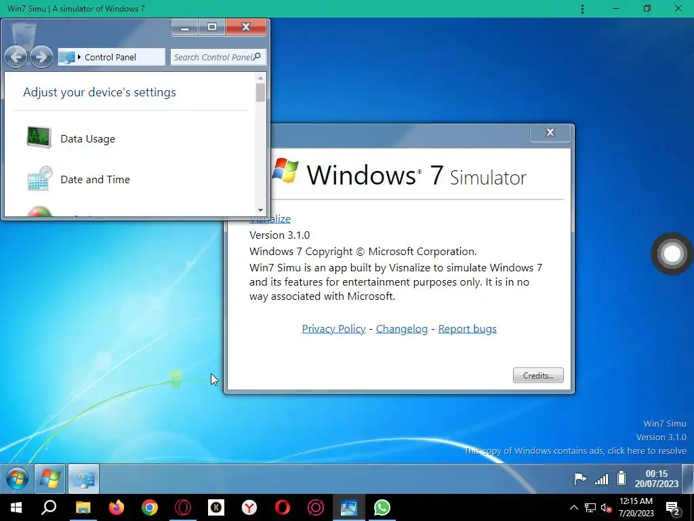Minimize the Control Panel window
Viewport: 694px width, 521px height.
[x=185, y=27]
